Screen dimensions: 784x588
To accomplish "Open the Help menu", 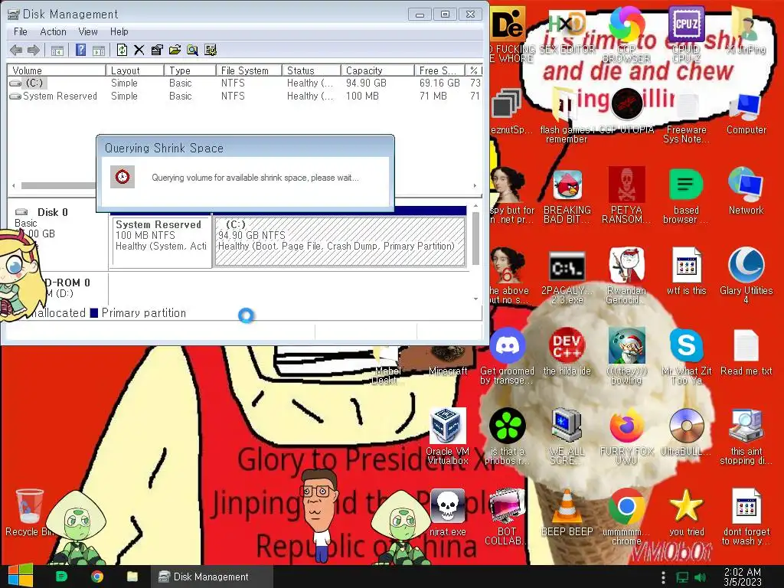I will [119, 31].
